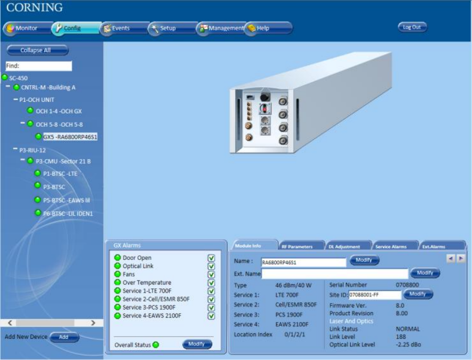Toggle Service 3-PCS 1900F alarm checkbox

[x=211, y=308]
